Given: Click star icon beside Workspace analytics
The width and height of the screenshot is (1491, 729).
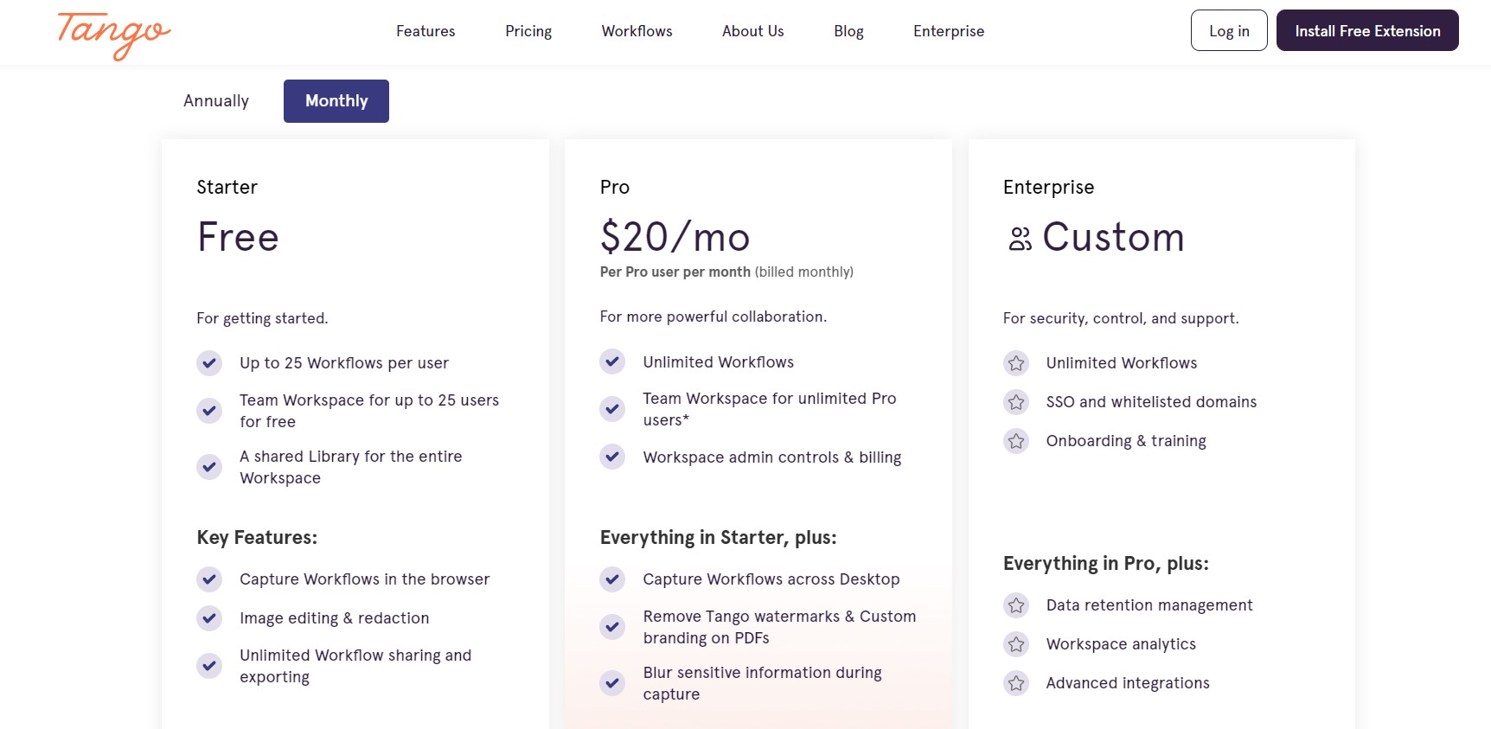Looking at the screenshot, I should (x=1016, y=644).
